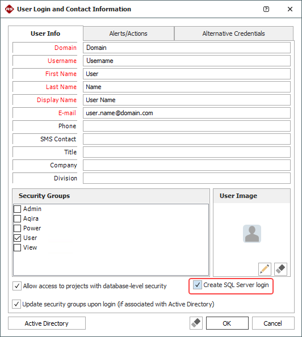Close the User Login dialog window
Screen dimensions: 302x337
(290, 9)
